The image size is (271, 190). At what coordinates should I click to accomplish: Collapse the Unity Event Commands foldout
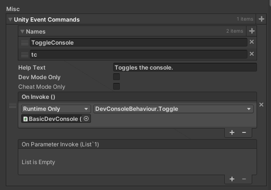(x=10, y=20)
